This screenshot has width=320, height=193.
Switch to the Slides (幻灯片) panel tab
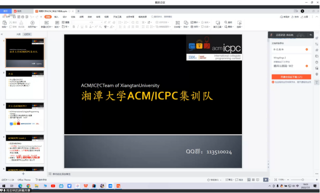[27, 34]
